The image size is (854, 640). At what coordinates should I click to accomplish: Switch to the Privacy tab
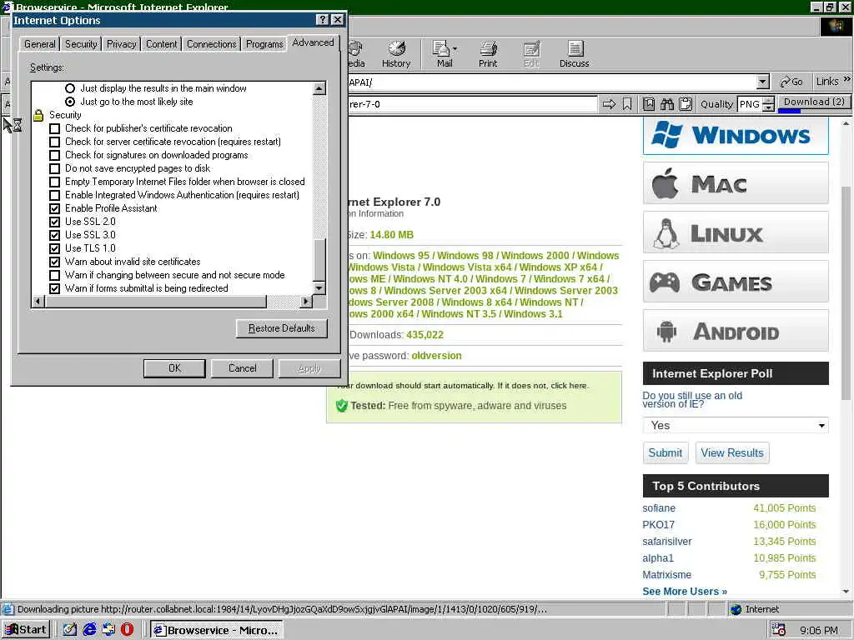pyautogui.click(x=121, y=44)
